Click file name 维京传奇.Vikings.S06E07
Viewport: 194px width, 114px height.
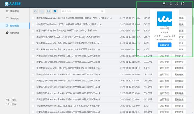(x=67, y=31)
